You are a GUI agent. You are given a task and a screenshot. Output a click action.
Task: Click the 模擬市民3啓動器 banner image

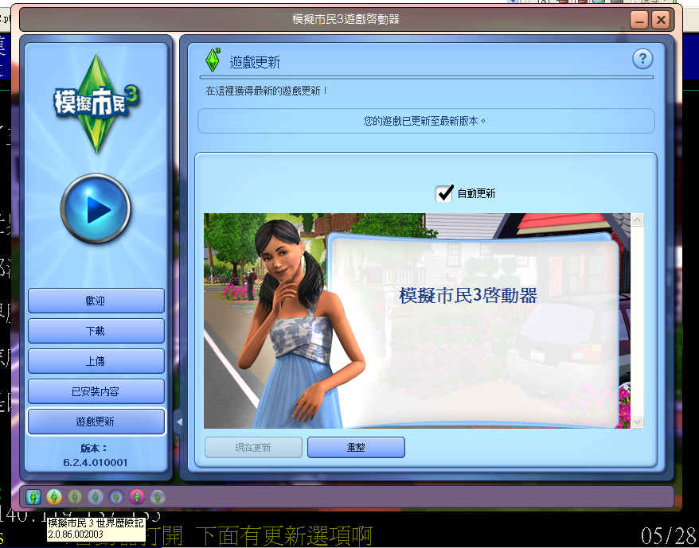[x=417, y=321]
